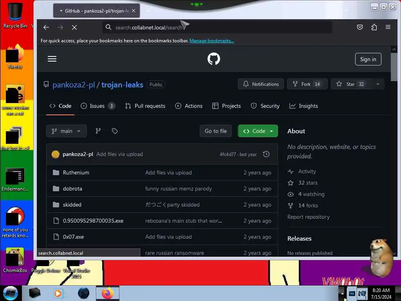Close the GitHub browser tab
The width and height of the screenshot is (401, 301).
(x=134, y=11)
